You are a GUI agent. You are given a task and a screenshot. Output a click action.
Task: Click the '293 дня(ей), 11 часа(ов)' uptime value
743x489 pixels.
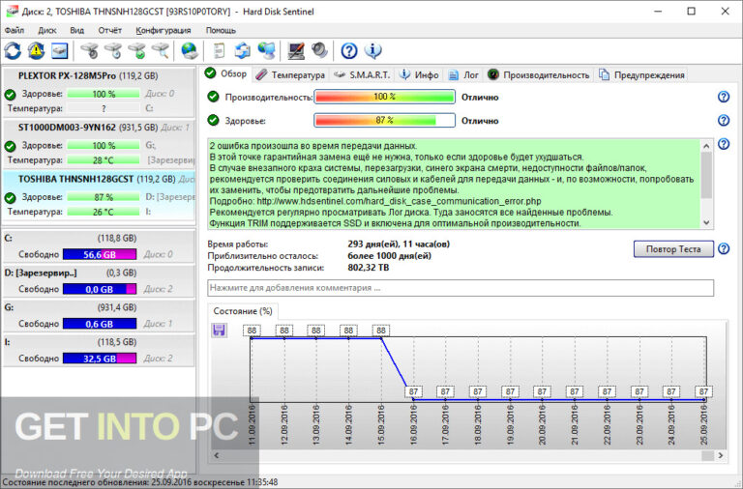pyautogui.click(x=399, y=244)
